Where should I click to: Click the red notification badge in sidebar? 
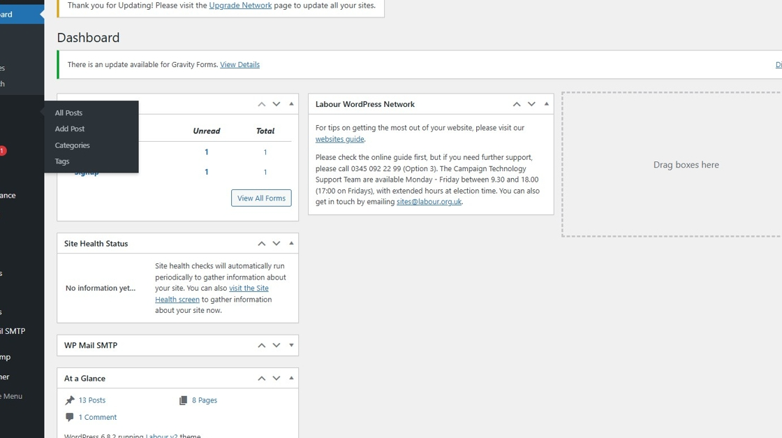[x=3, y=151]
